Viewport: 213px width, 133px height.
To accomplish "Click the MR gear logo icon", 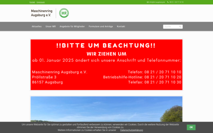I will [64, 13].
